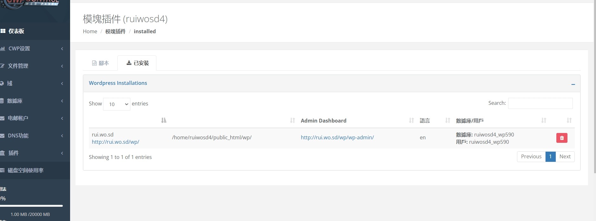Select the 已安裝 tab
The width and height of the screenshot is (596, 221).
pos(137,63)
